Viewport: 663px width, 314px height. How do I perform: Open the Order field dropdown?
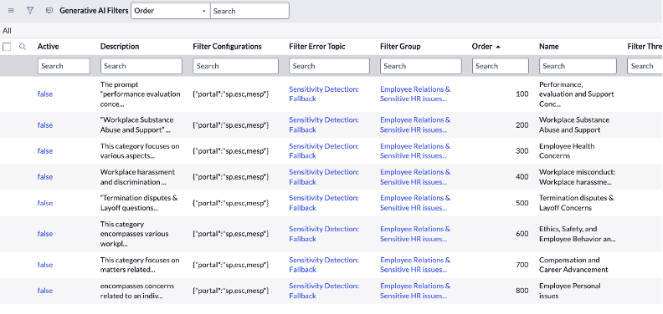point(171,11)
